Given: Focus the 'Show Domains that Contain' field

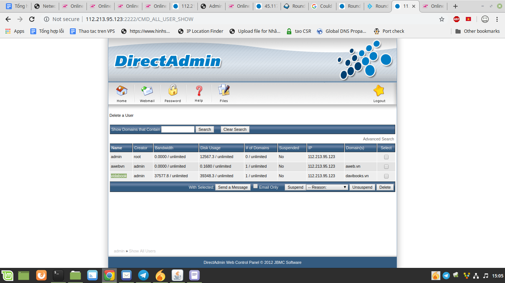Looking at the screenshot, I should [x=178, y=129].
